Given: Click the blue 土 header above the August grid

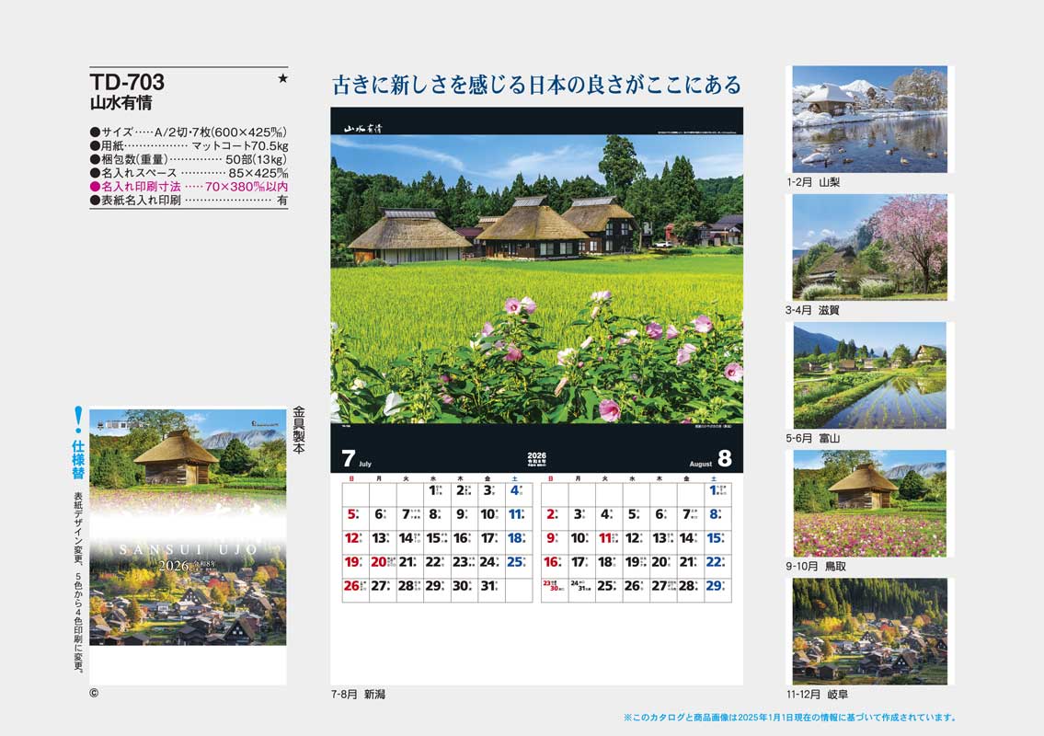Looking at the screenshot, I should point(714,479).
